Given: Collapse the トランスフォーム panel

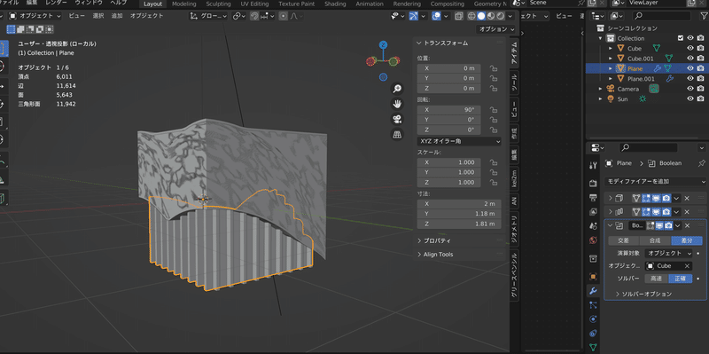Looking at the screenshot, I should [x=419, y=43].
